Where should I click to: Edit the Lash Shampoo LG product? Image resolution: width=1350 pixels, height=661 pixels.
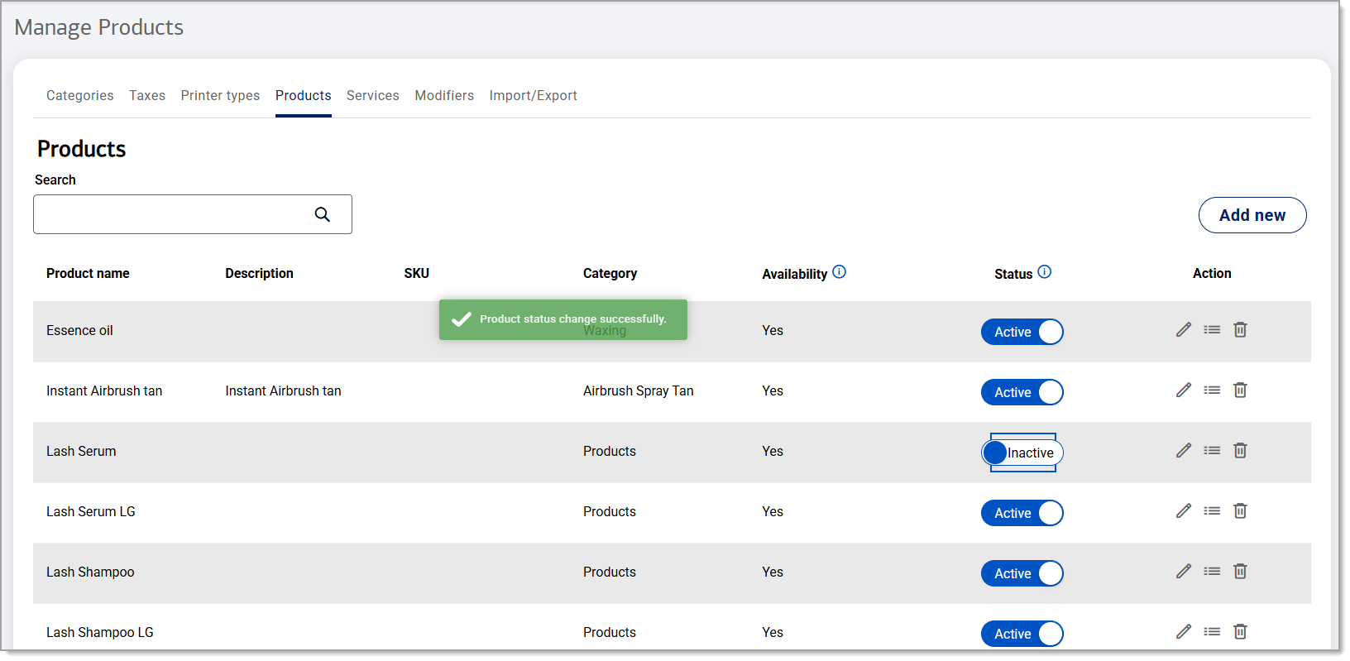coord(1184,631)
